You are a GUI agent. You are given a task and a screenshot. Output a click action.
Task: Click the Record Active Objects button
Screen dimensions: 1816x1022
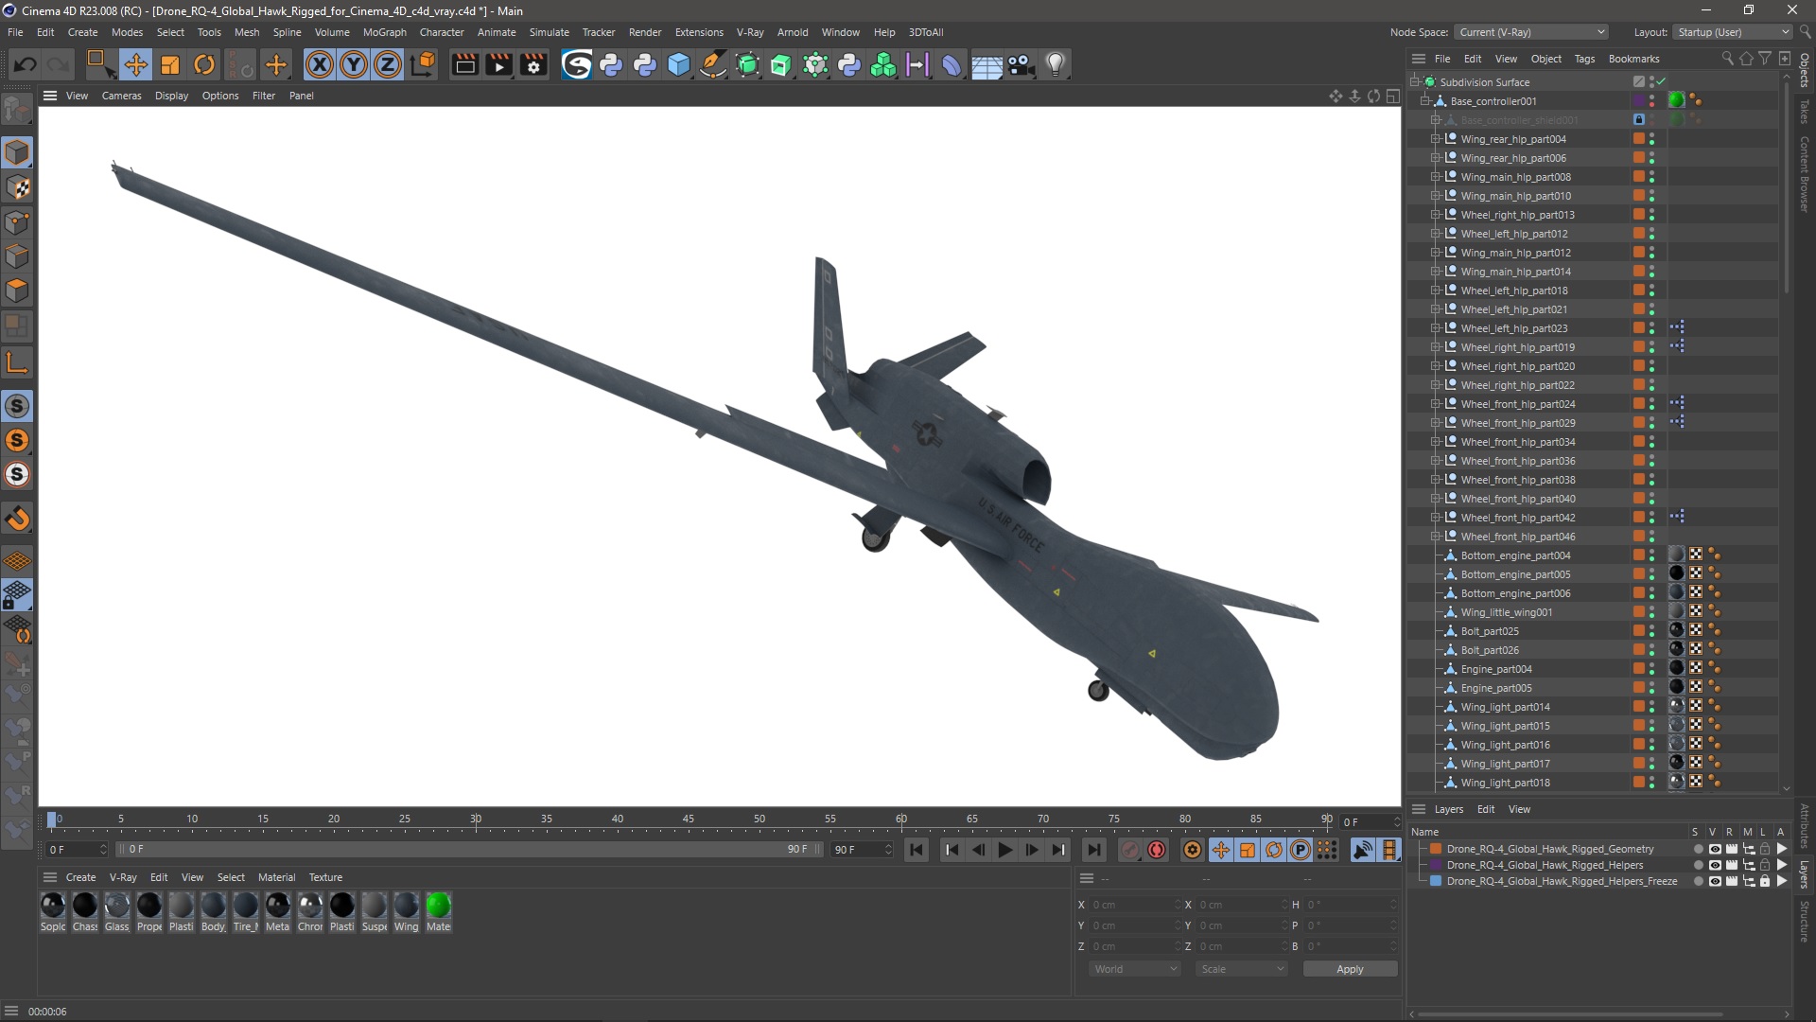tap(1130, 850)
